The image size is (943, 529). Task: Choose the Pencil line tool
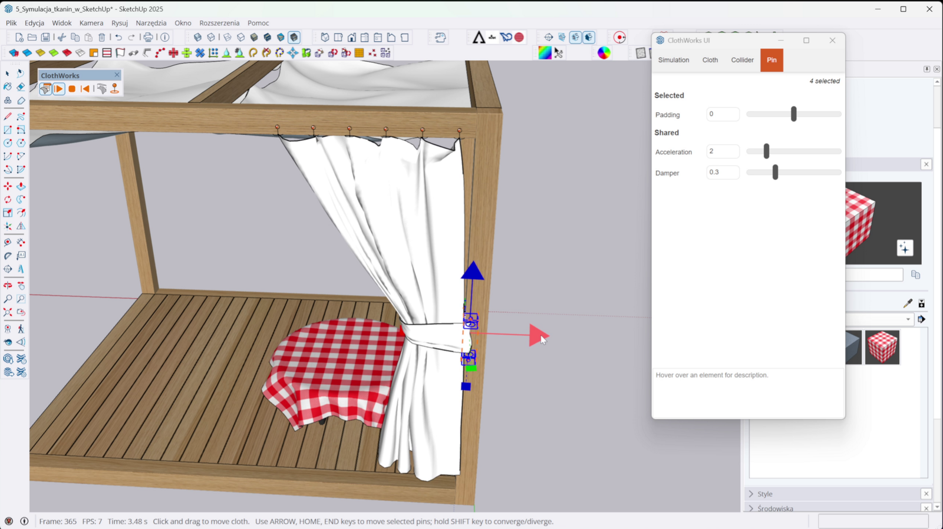click(8, 116)
